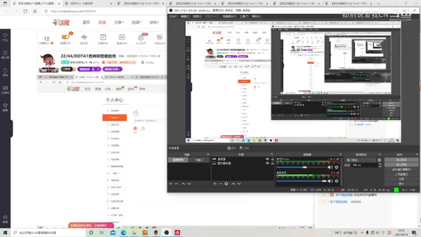Image resolution: width=421 pixels, height=237 pixels.
Task: Open File Explorer from the taskbar
Action: point(134,233)
